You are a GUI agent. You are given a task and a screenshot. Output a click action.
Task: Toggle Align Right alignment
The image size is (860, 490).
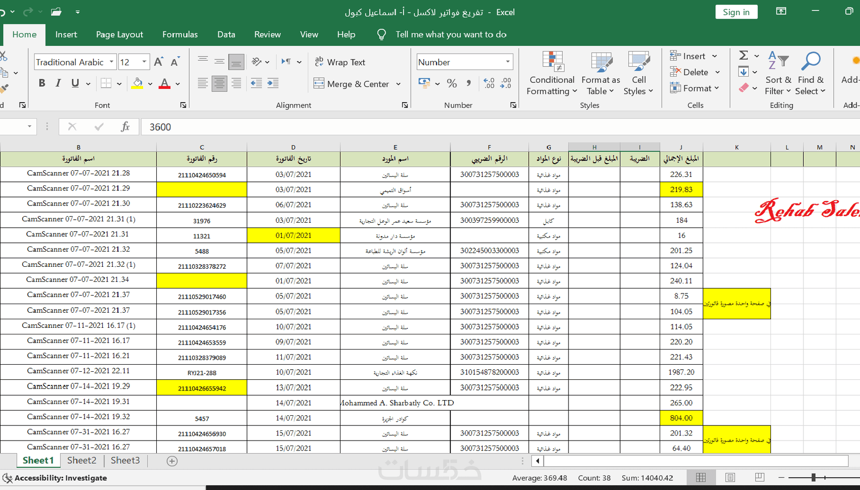[236, 83]
